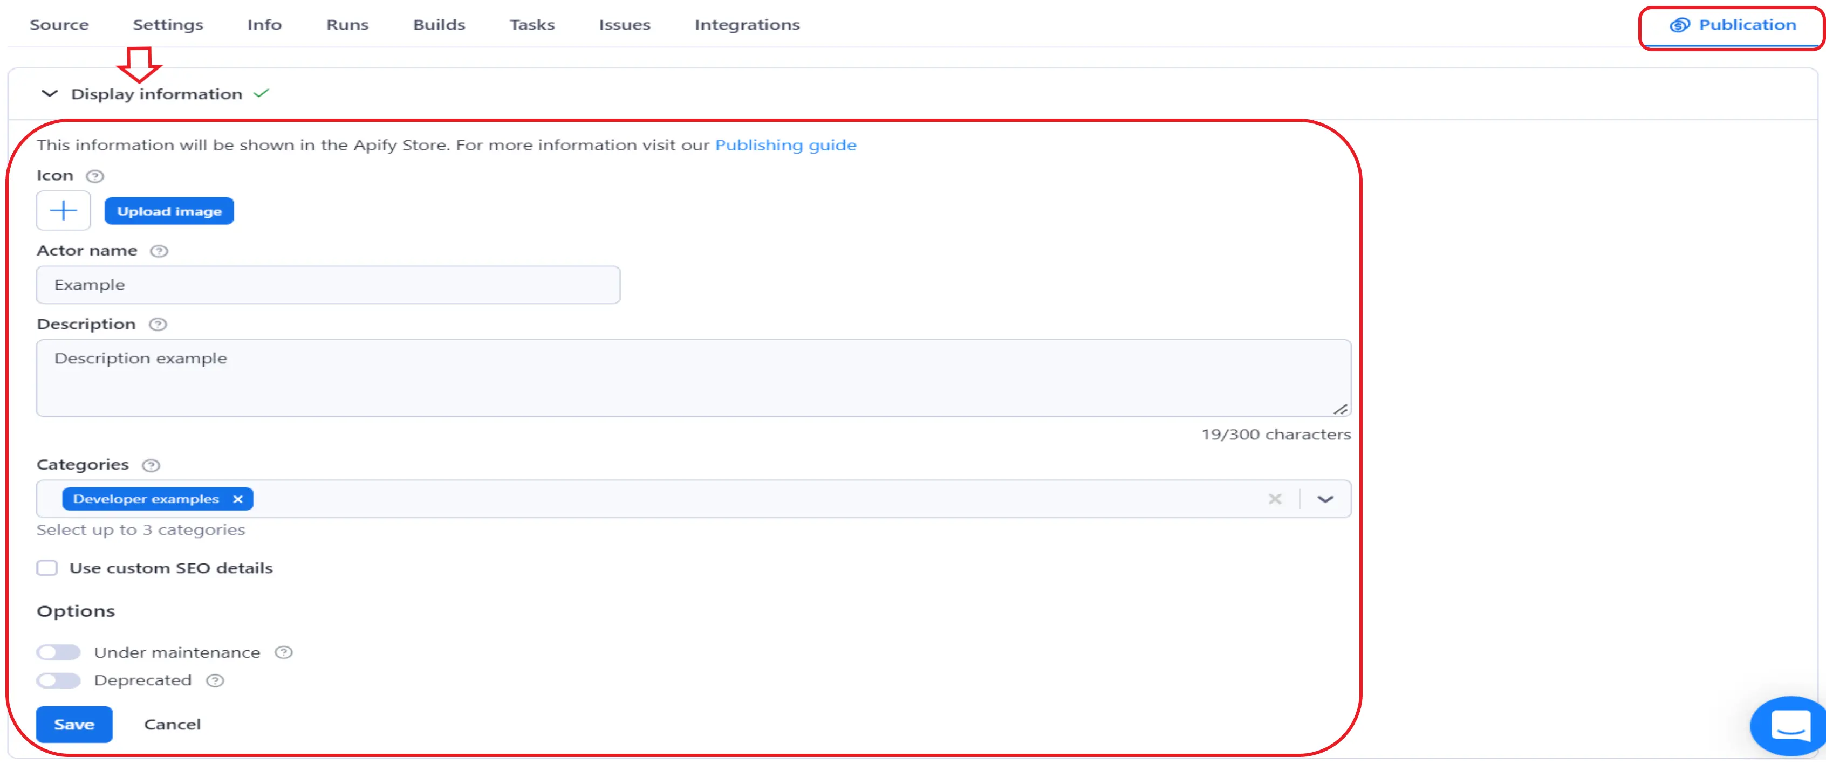Click help icon next to Deprecated
Screen dimensions: 1826x764
point(215,681)
